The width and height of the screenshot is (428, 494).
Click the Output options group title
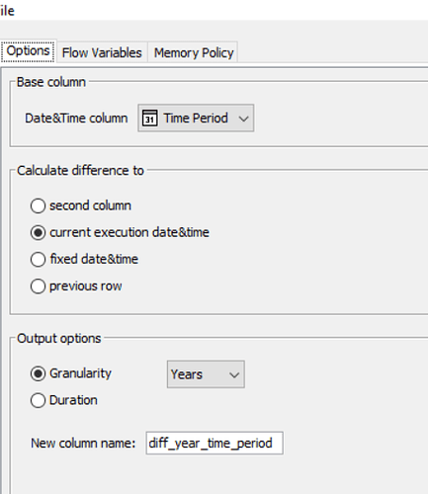(x=59, y=339)
